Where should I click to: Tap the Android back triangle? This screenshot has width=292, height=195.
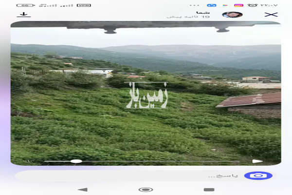83,189
